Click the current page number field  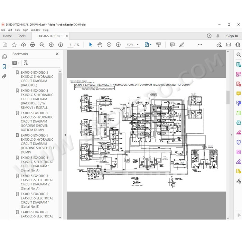click(x=70, y=45)
